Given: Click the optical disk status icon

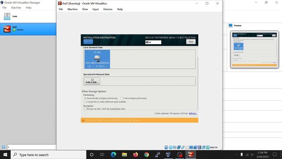Looking at the screenshot, I should point(171,147).
